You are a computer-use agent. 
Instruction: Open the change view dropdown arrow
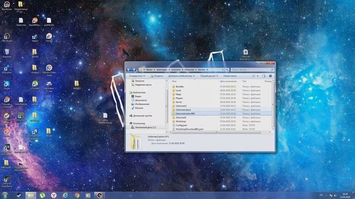point(257,76)
